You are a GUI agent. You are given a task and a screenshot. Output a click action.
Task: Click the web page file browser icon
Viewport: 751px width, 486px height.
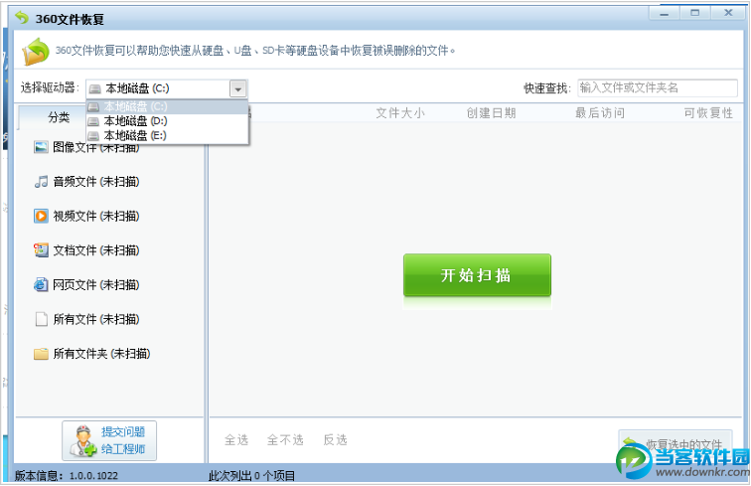(41, 284)
